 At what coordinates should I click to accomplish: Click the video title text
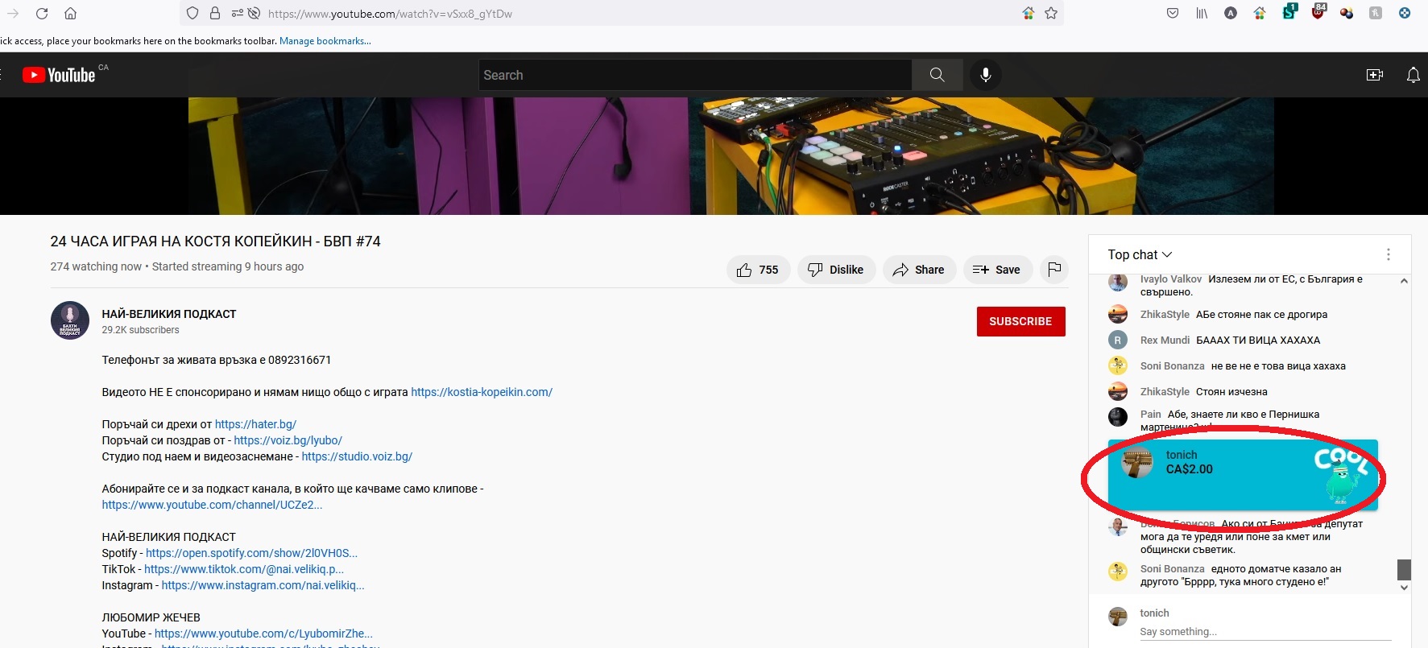(x=215, y=241)
